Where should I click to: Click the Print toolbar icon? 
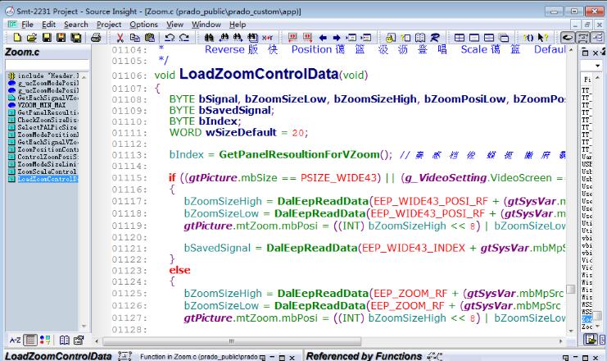click(97, 38)
